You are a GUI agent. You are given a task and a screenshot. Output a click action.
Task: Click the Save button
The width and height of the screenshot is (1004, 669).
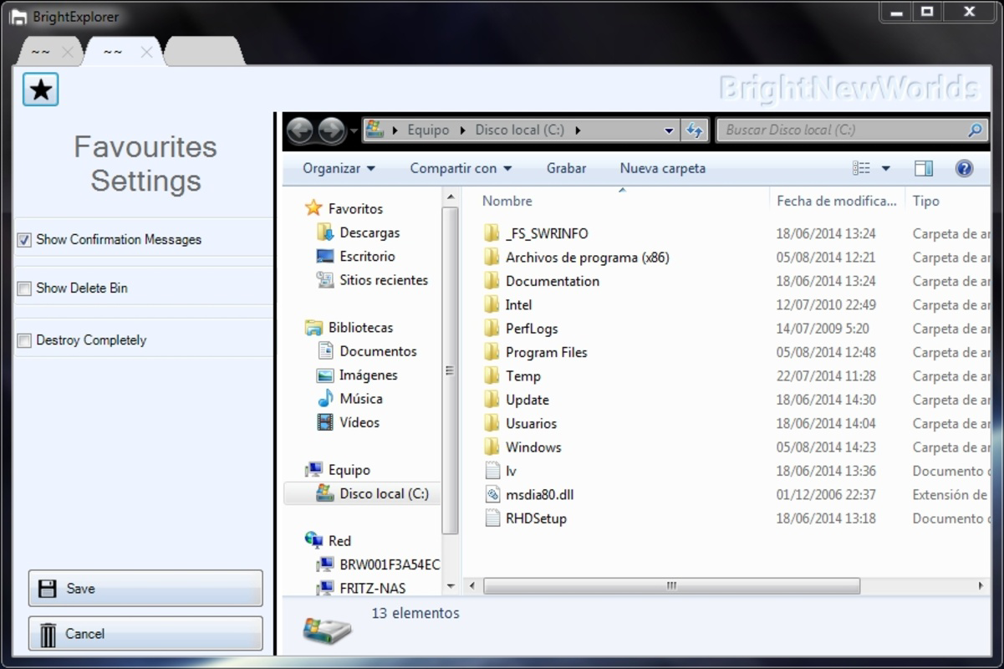pos(145,588)
